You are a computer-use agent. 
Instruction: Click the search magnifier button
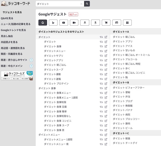coord(87,4)
